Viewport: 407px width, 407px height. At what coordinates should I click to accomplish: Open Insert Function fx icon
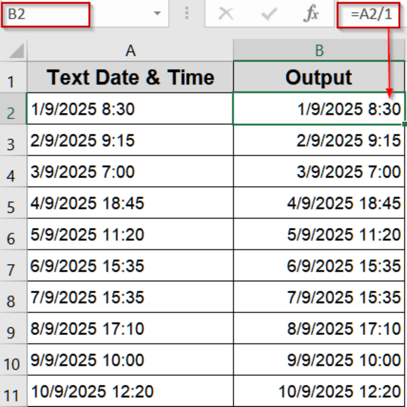pos(311,13)
